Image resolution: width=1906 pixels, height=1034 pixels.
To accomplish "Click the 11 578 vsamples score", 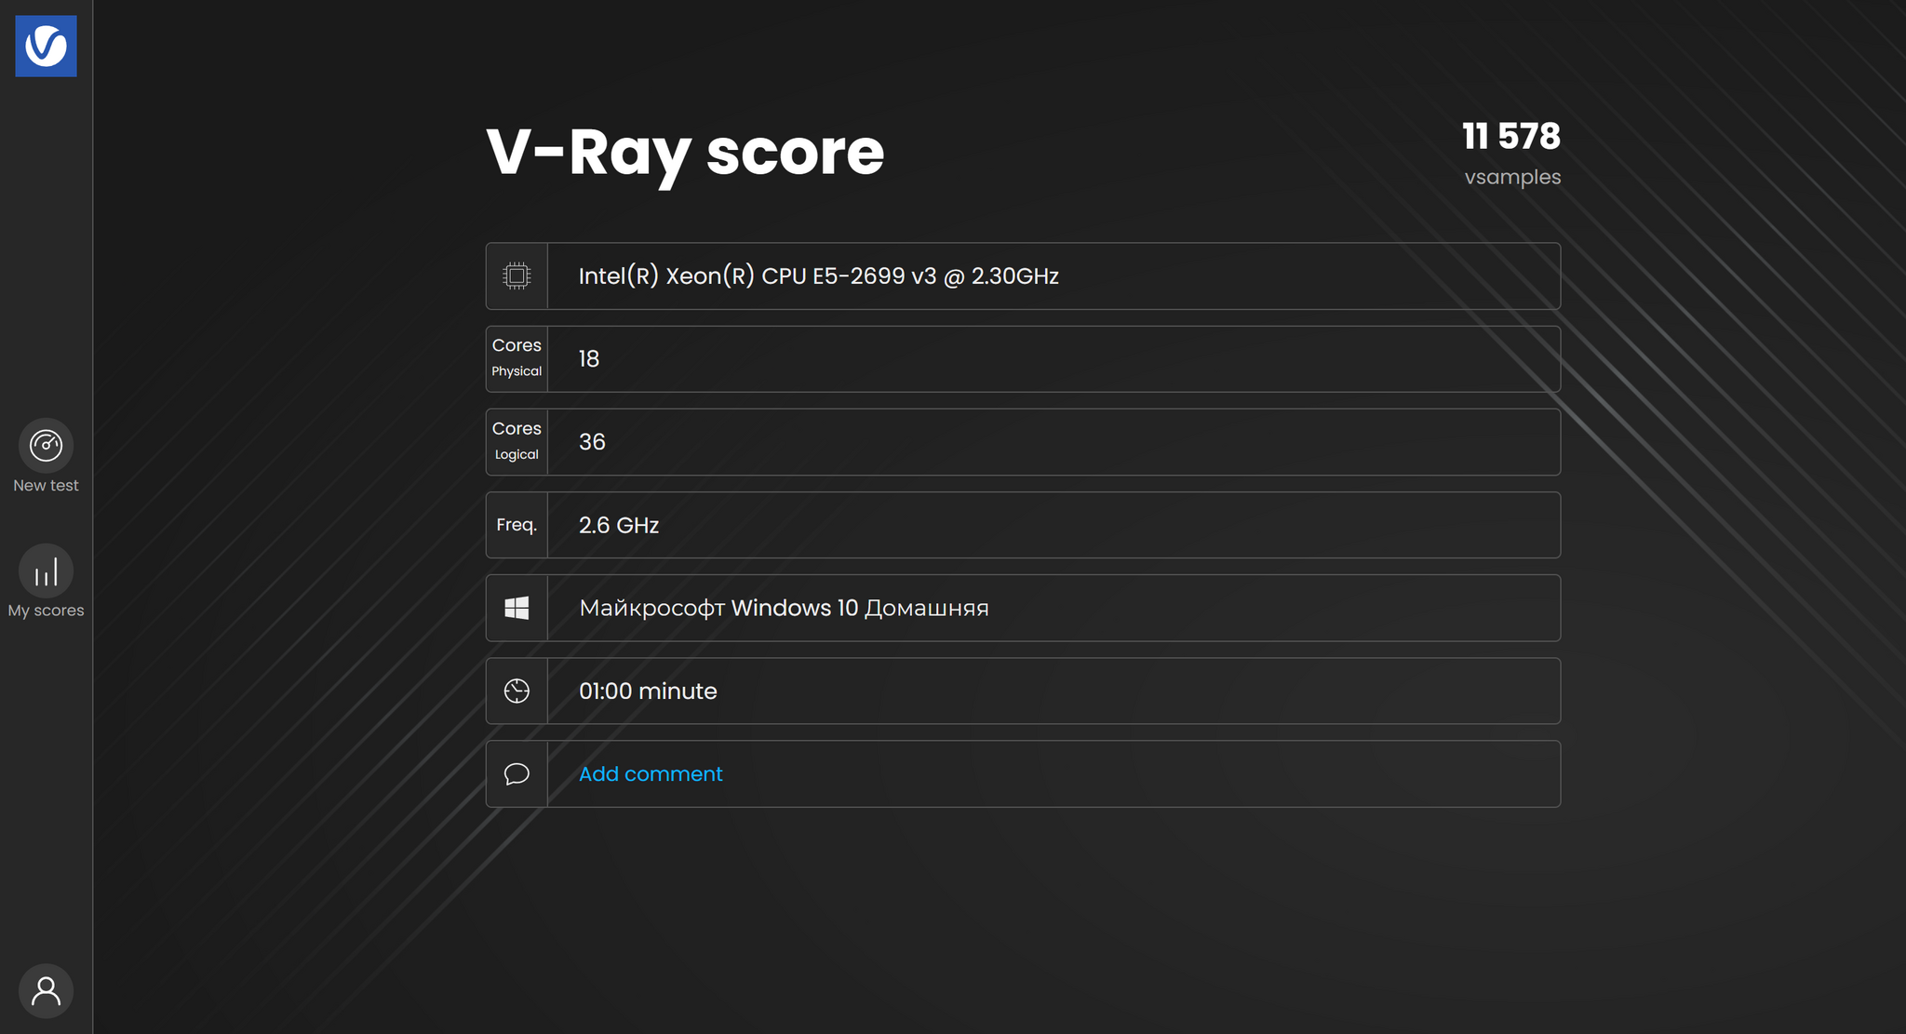I will pyautogui.click(x=1510, y=137).
